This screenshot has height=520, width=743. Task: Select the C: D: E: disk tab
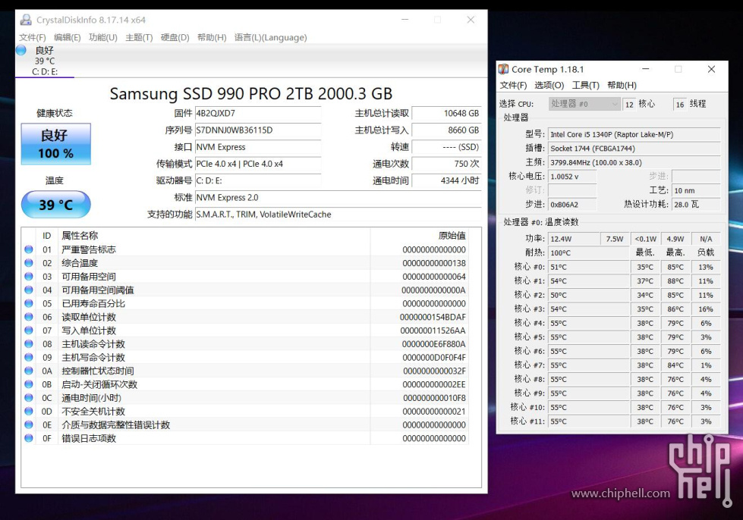45,61
